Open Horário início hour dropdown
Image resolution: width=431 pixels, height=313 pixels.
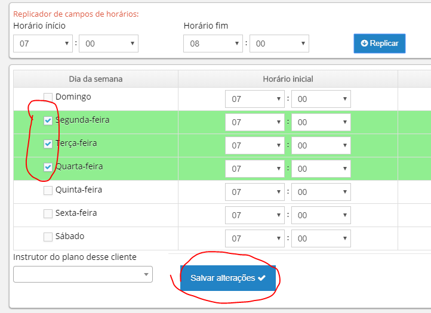(43, 44)
